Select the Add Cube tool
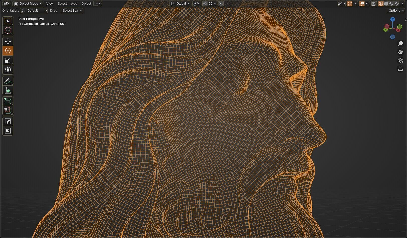Screen dimensions: 407x238 click(8, 101)
